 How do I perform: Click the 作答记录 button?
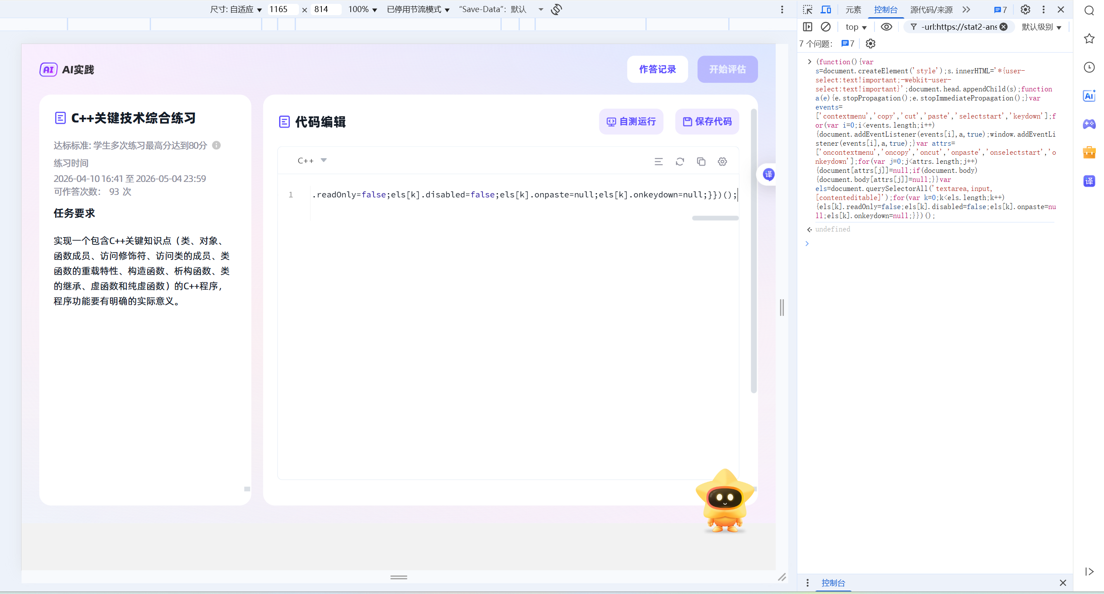(657, 69)
